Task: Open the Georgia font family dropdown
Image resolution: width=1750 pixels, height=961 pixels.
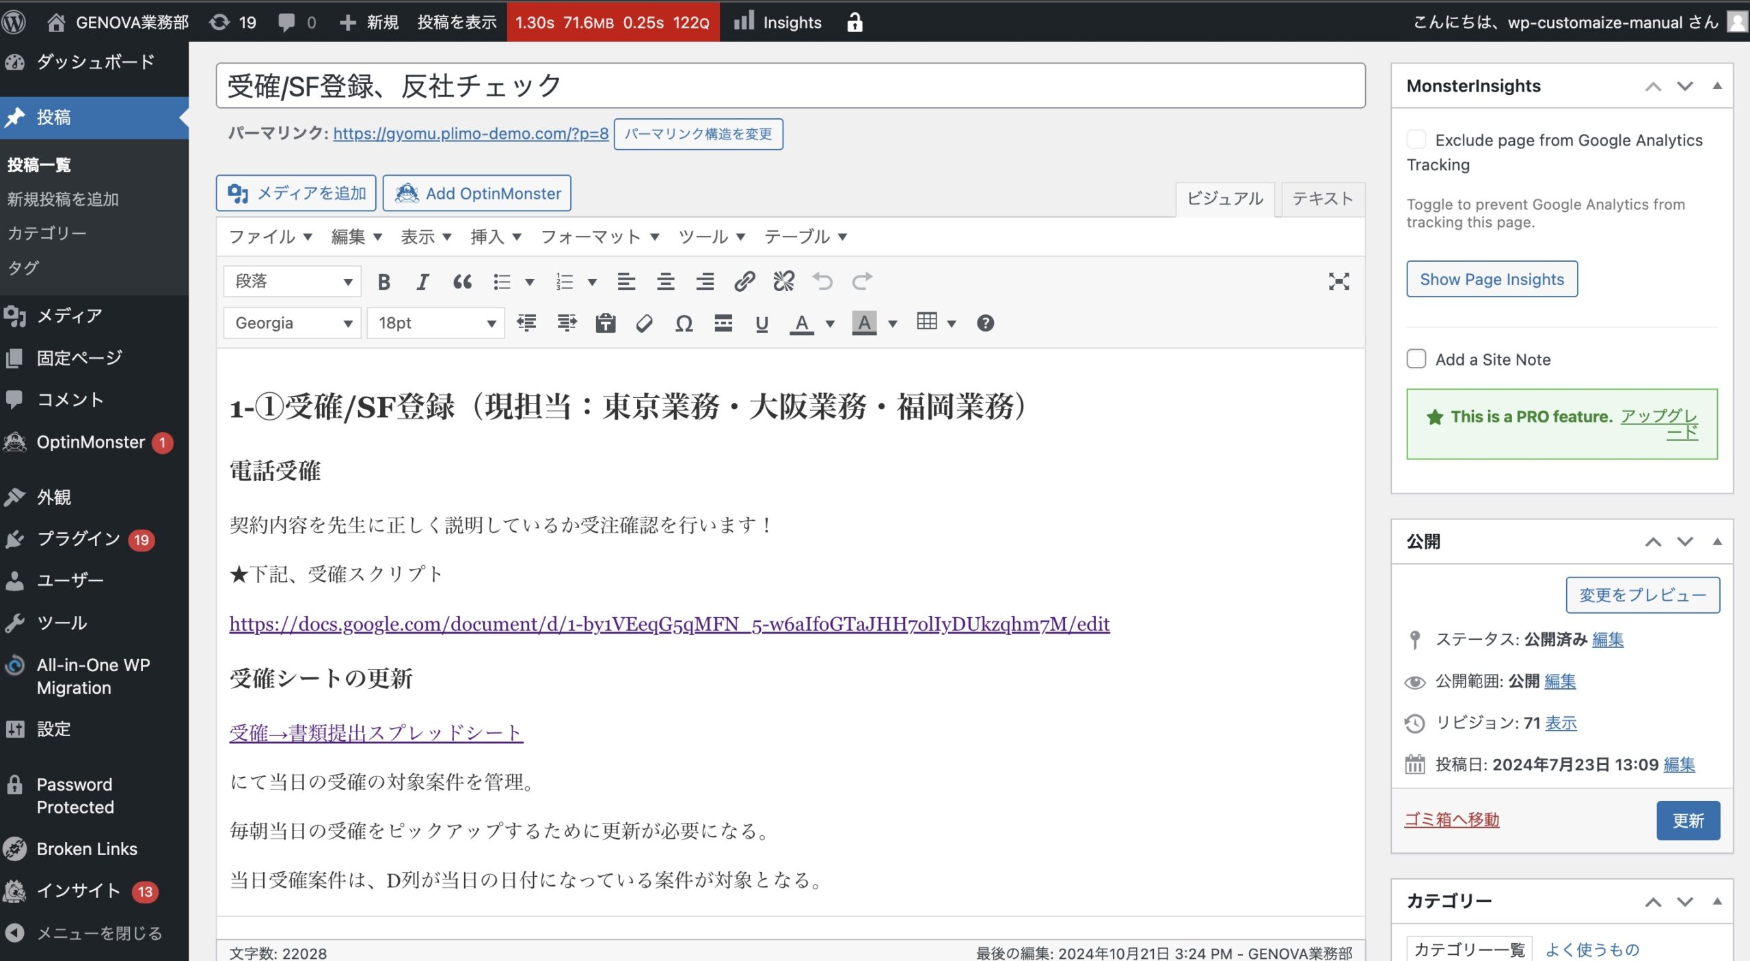Action: tap(292, 323)
